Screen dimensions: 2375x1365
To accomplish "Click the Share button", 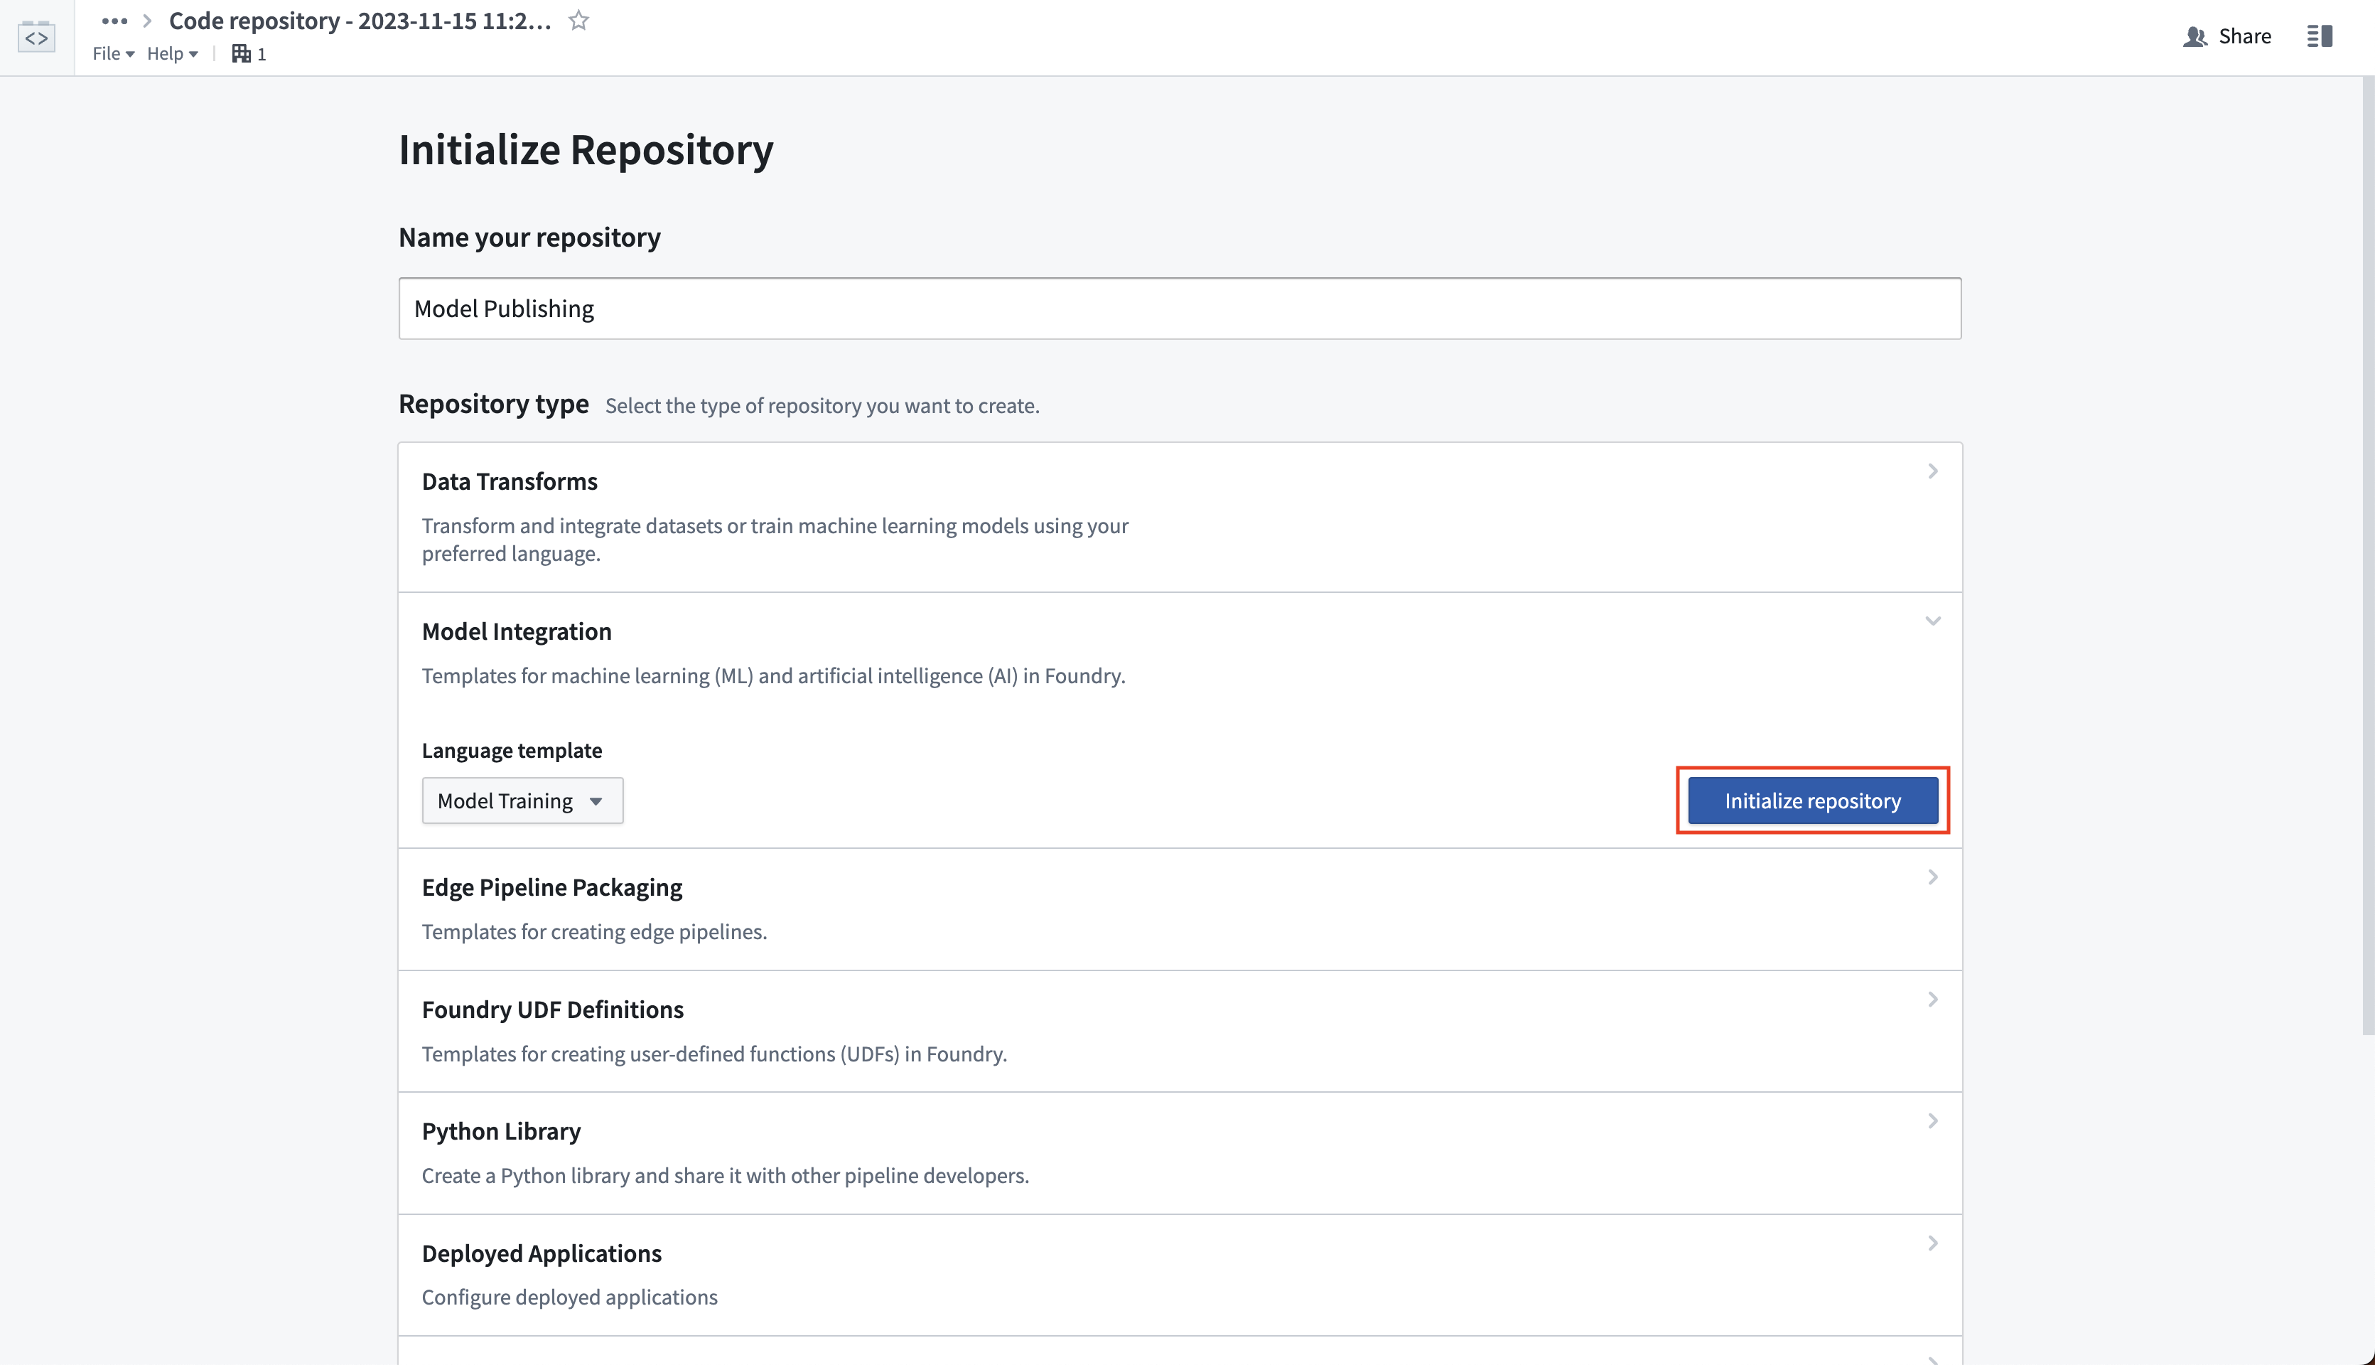I will [x=2228, y=36].
